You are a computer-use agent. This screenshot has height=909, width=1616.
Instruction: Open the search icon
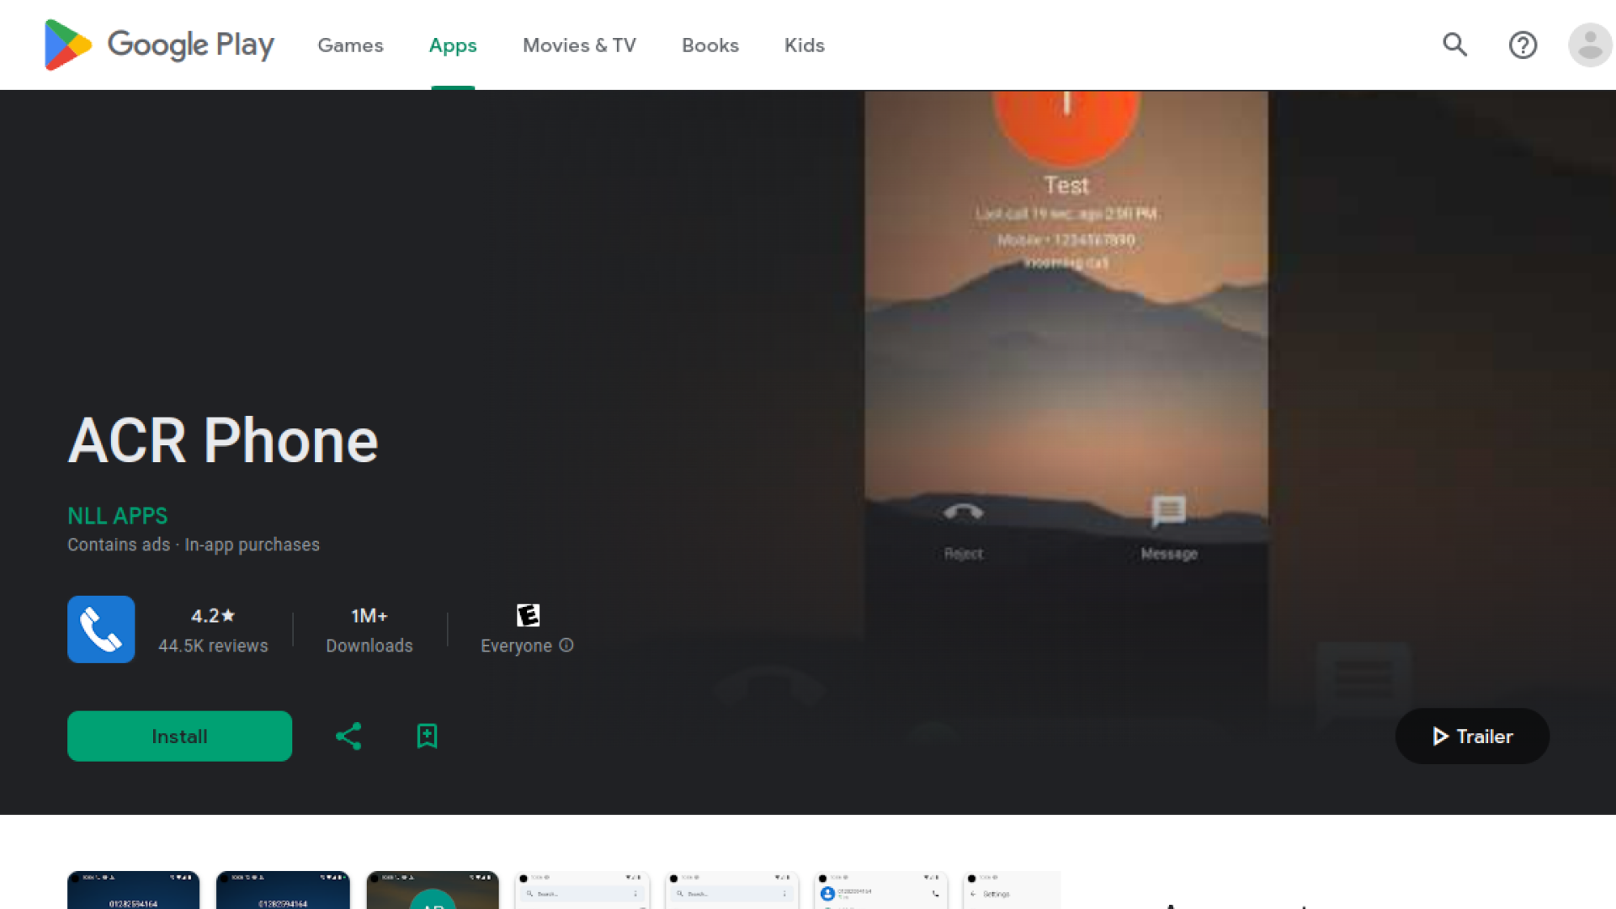click(x=1454, y=45)
